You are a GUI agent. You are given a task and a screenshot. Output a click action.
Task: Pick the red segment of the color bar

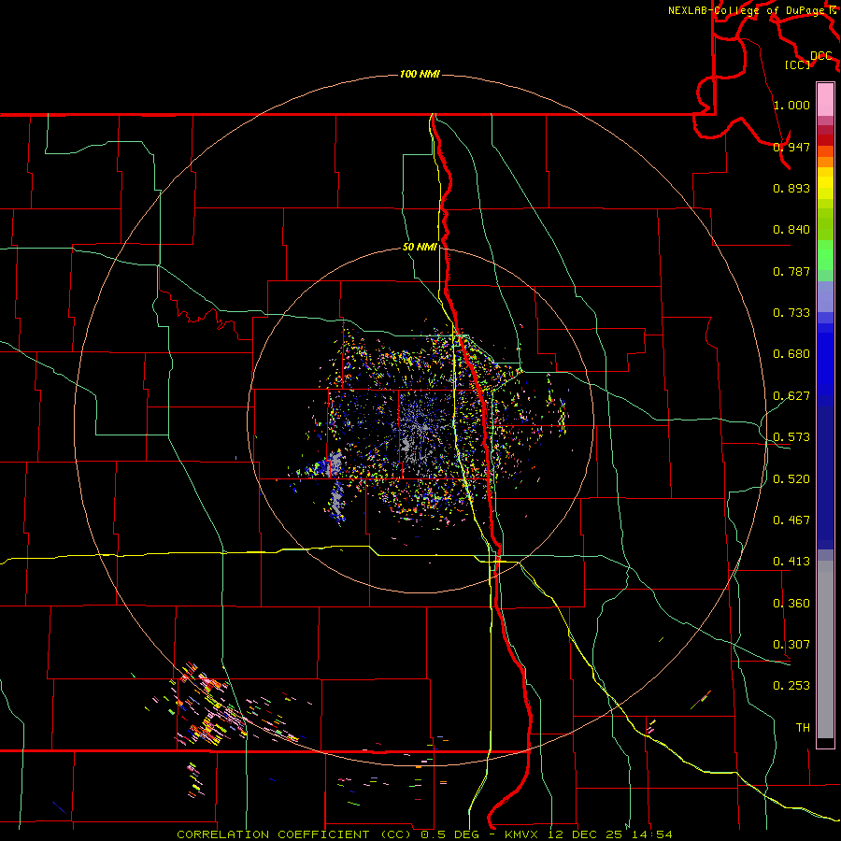click(825, 140)
